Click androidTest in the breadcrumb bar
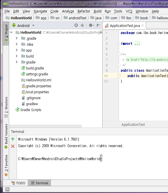Screen dimensions: 168x193 [x=75, y=18]
